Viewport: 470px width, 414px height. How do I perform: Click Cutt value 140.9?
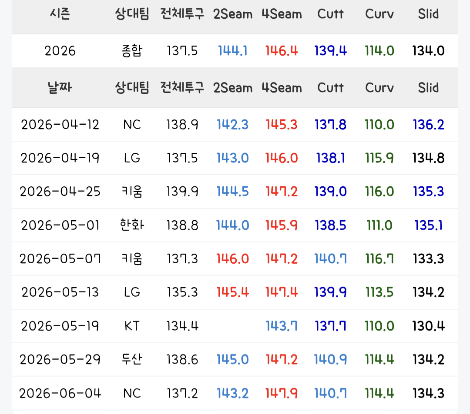330,359
